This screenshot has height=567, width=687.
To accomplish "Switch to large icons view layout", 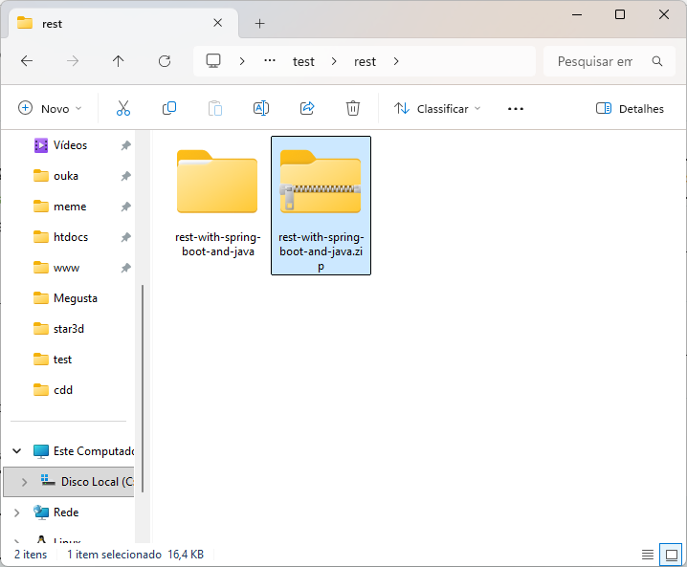I will coord(672,555).
